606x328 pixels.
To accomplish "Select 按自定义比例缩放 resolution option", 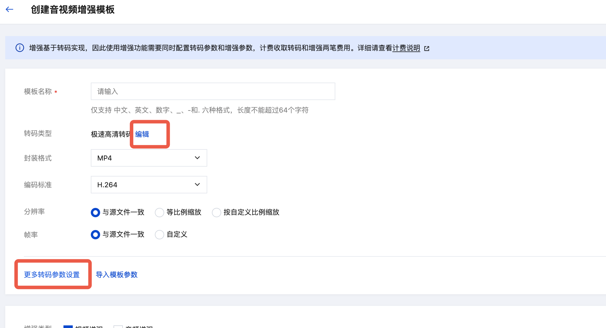I will pyautogui.click(x=217, y=213).
